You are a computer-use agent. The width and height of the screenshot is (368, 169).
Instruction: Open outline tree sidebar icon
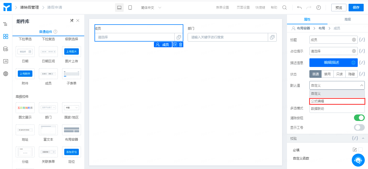(x=5, y=24)
